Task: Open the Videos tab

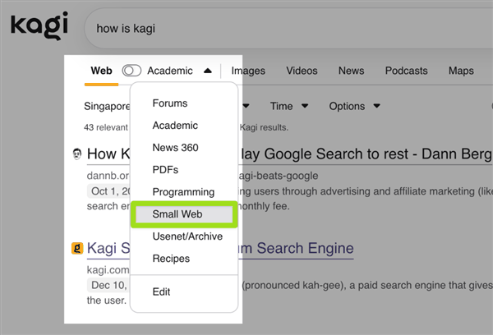Action: (302, 71)
